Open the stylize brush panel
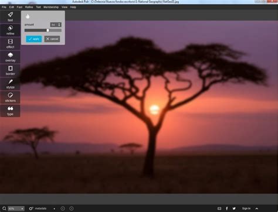The height and width of the screenshot is (212, 278). pyautogui.click(x=10, y=84)
